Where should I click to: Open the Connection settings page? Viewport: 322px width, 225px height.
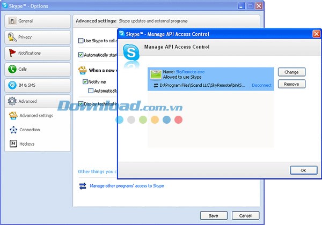click(x=30, y=130)
